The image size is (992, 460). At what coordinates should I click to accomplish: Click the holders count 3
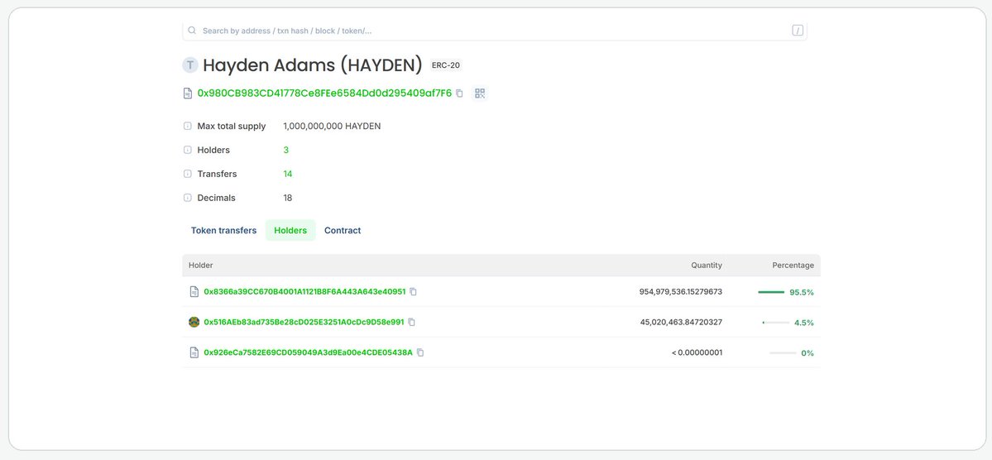(286, 150)
